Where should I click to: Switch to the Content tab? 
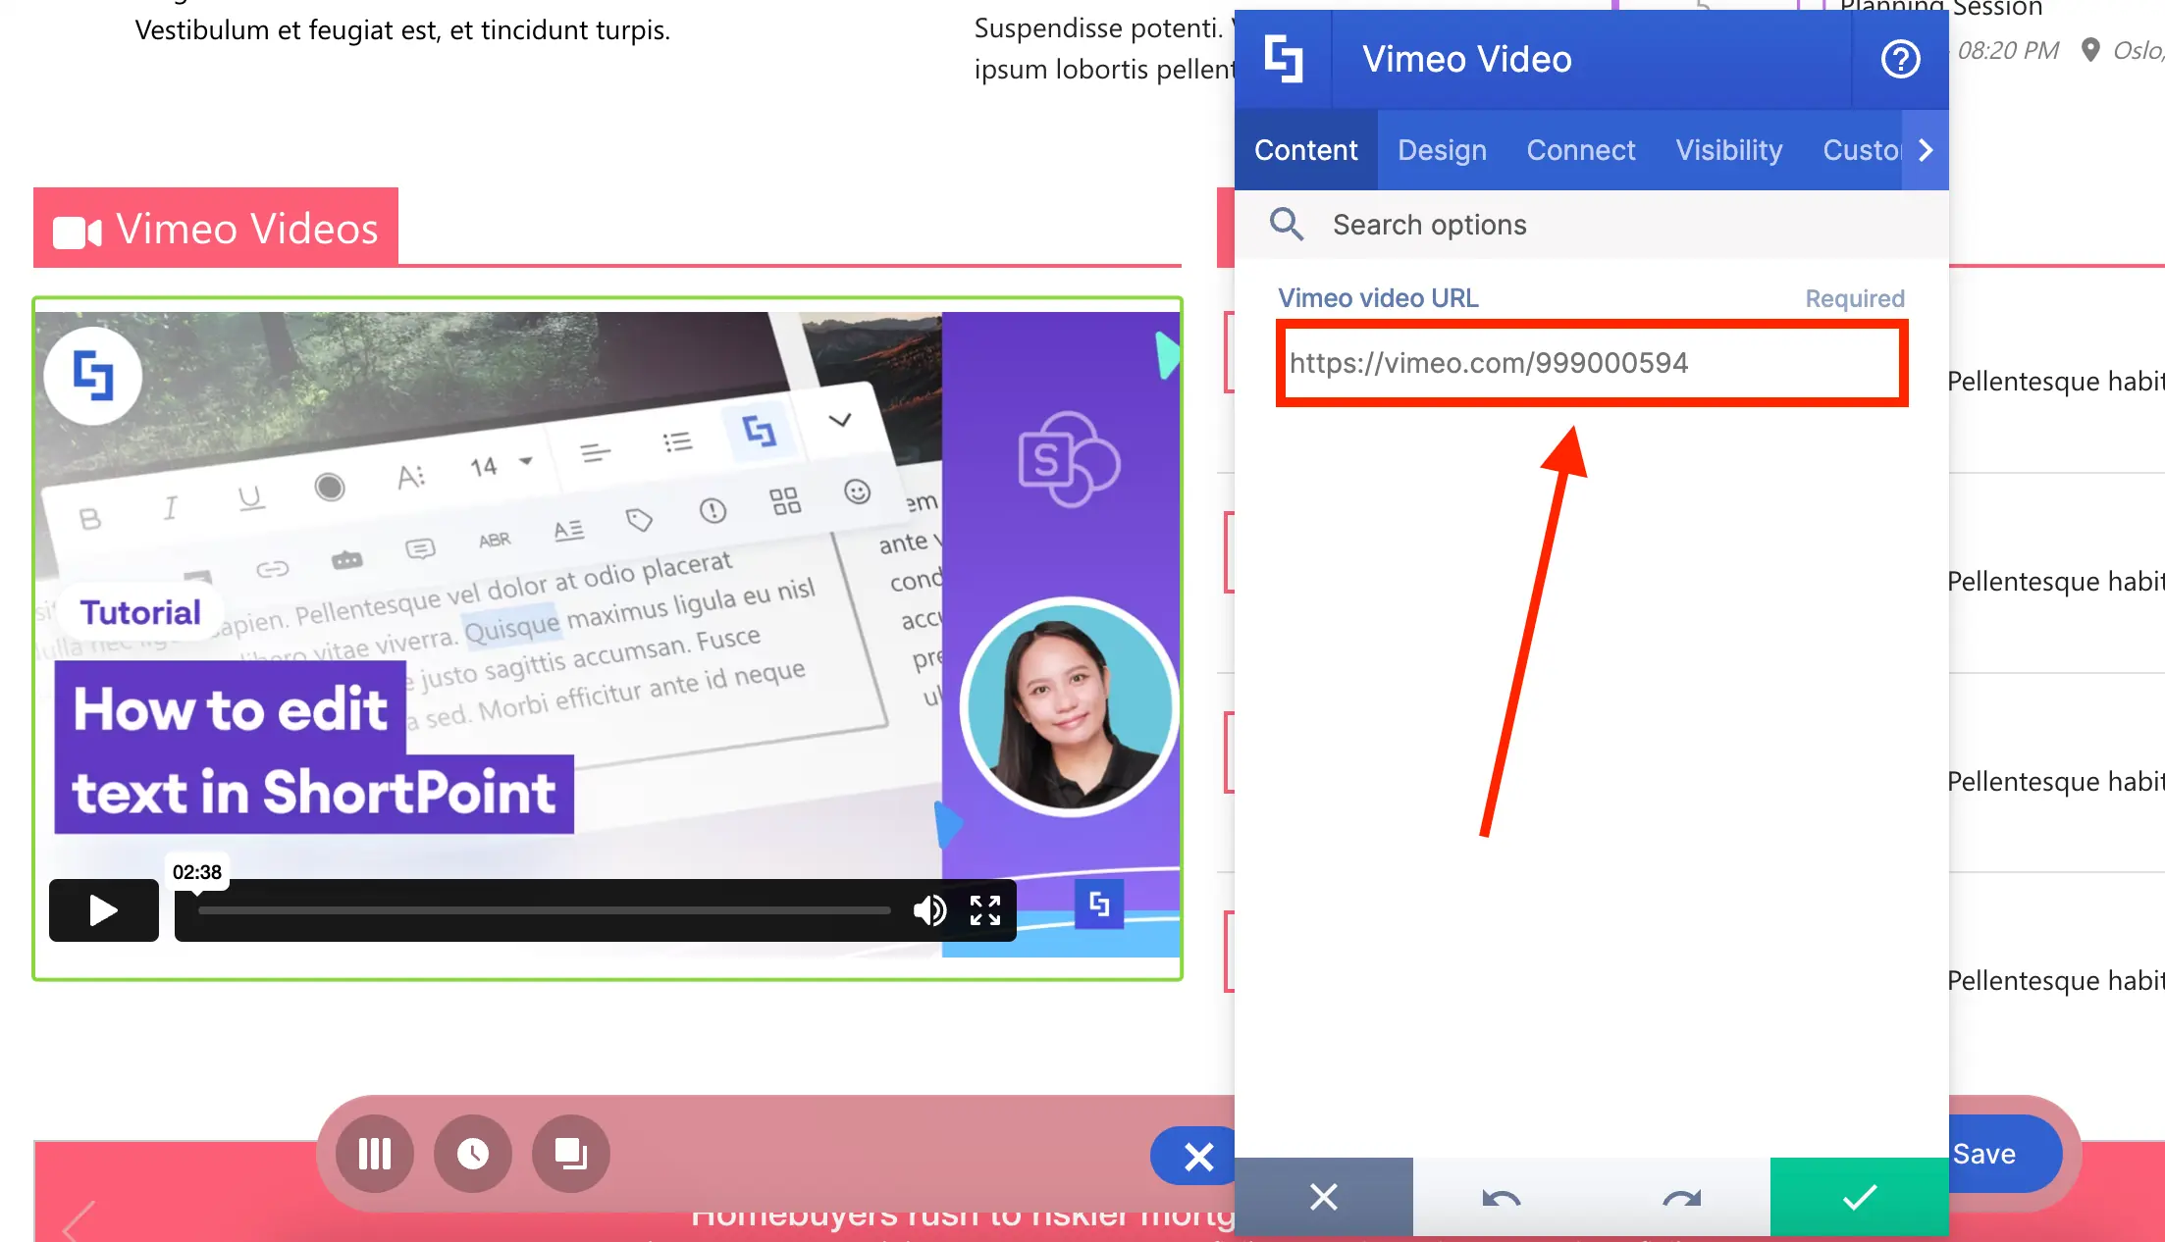click(1305, 150)
